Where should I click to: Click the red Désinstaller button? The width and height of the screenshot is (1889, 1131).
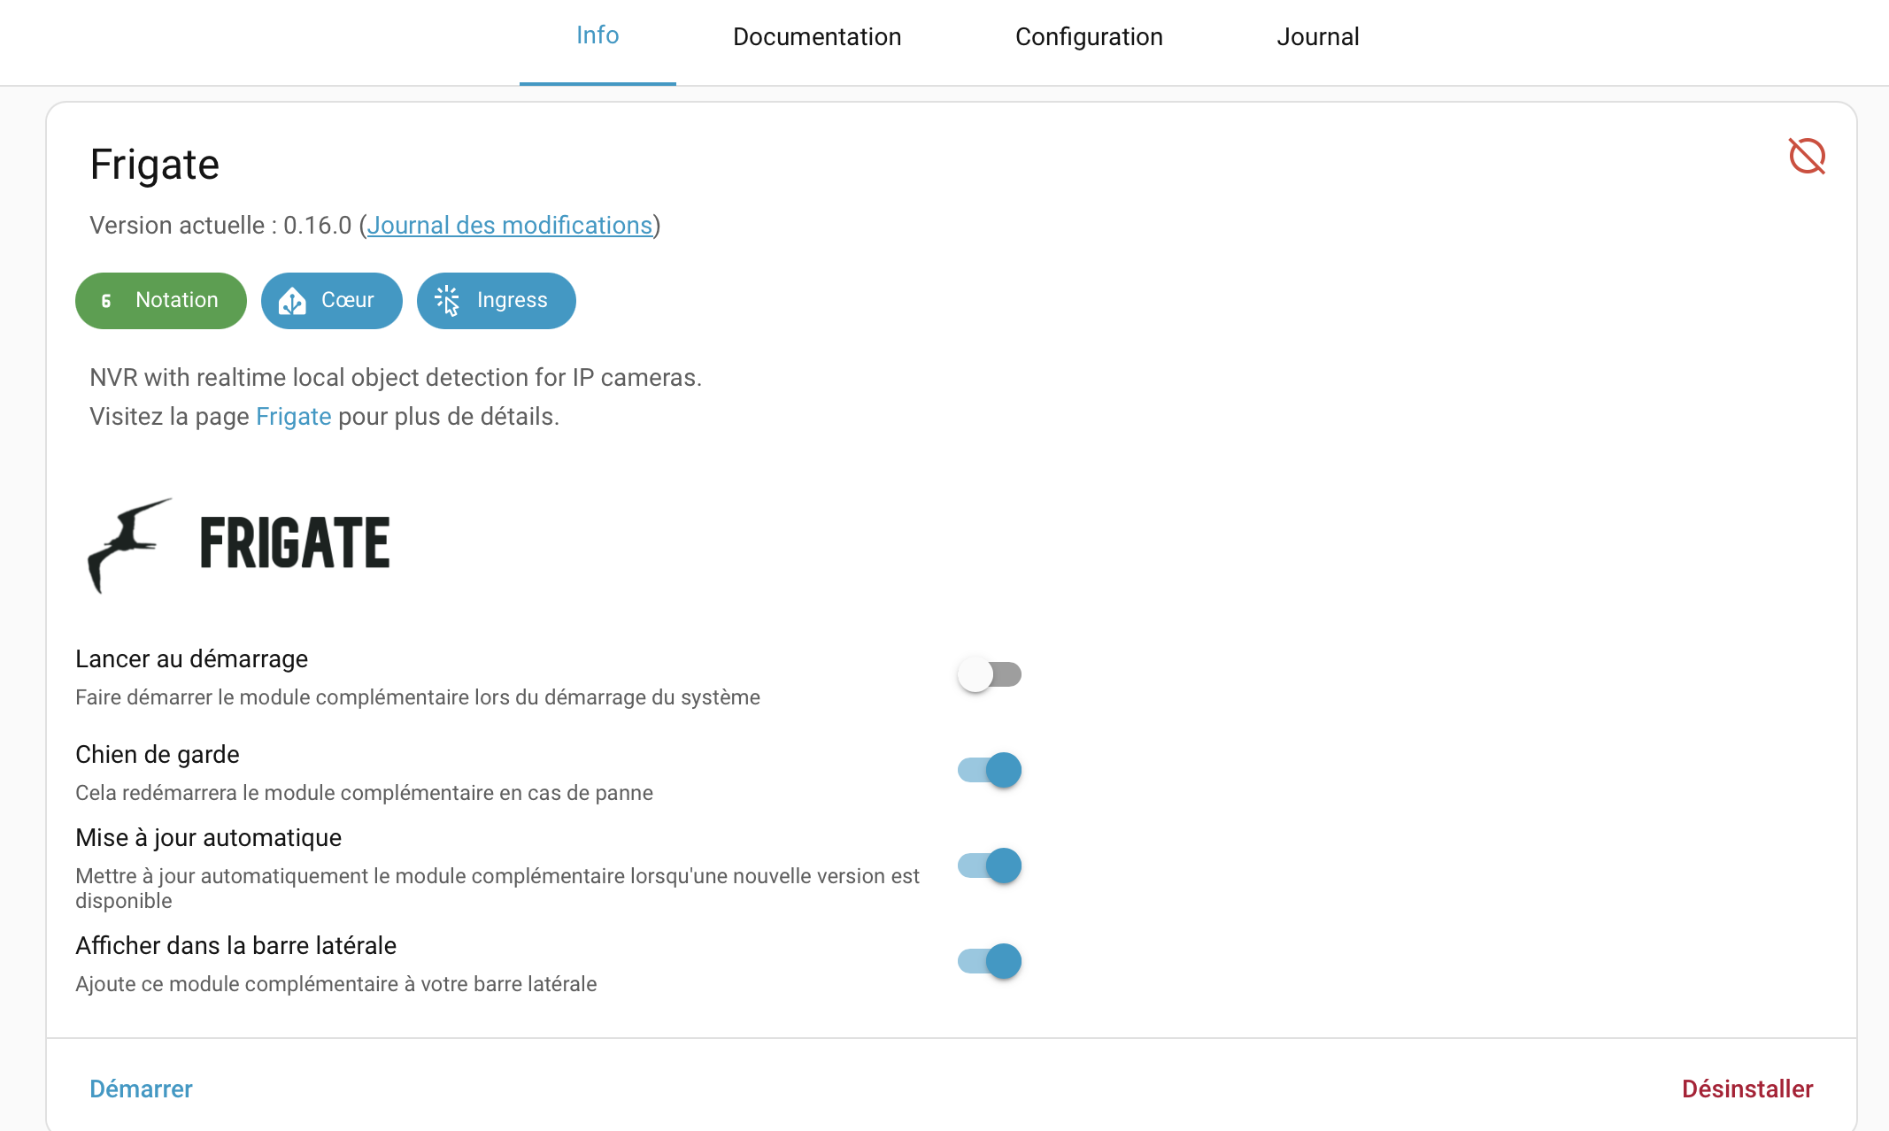tap(1746, 1089)
